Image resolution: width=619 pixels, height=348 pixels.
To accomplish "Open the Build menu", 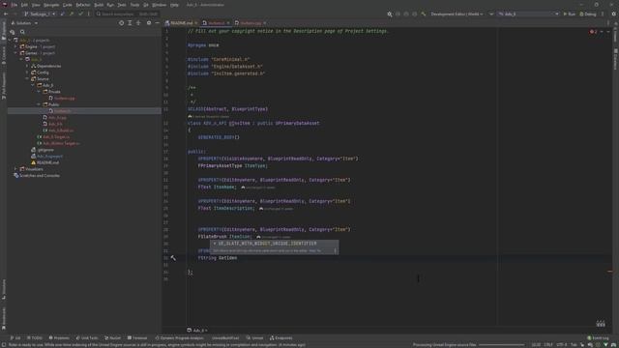I will [x=99, y=5].
